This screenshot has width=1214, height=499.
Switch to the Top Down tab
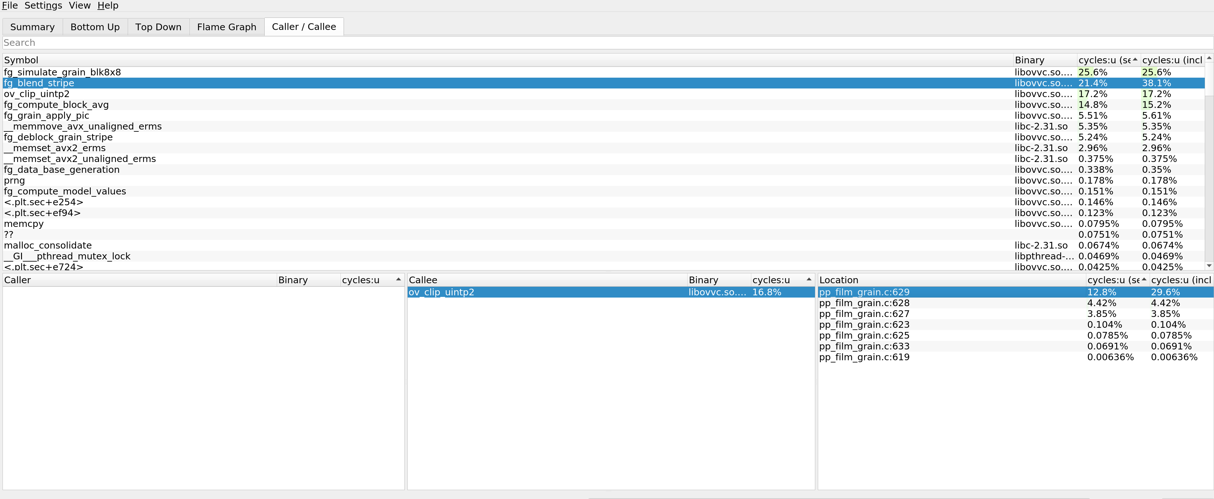tap(158, 27)
